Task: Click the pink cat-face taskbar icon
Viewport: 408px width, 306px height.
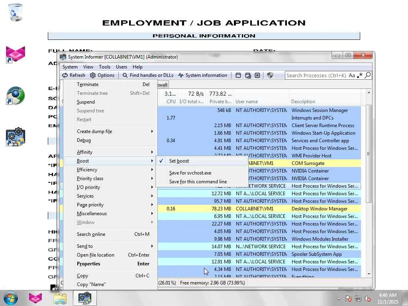Action: point(35,298)
